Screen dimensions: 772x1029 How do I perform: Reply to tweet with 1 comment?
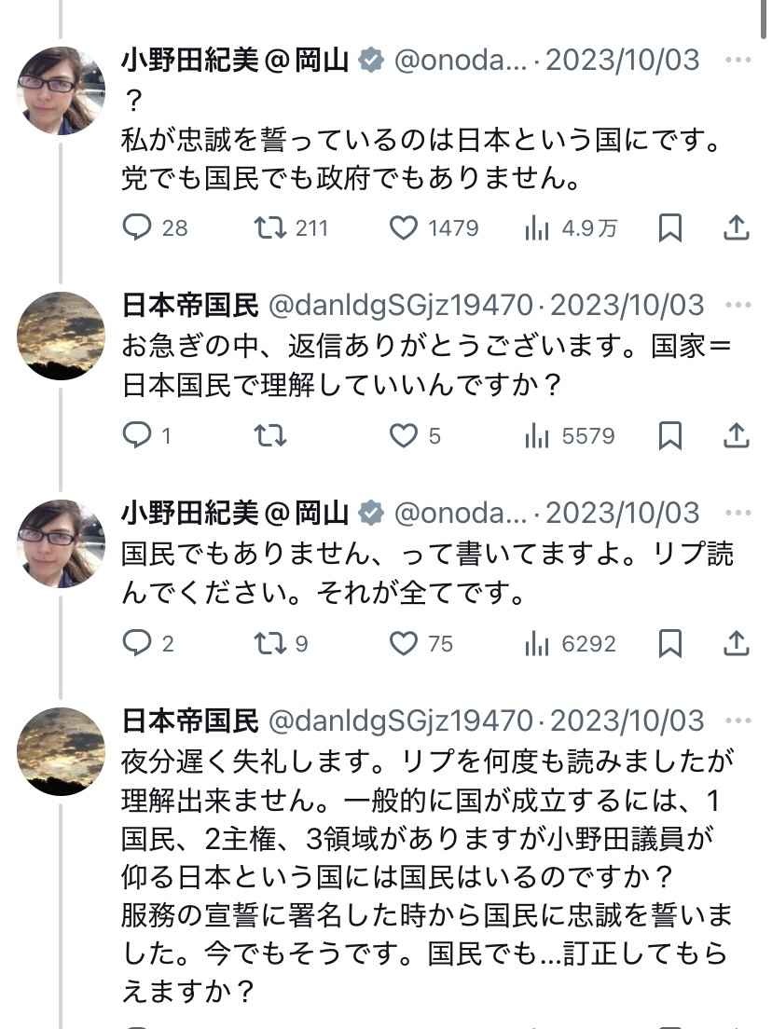tap(138, 435)
